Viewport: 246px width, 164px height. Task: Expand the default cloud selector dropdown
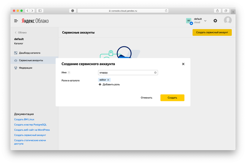click(205, 21)
